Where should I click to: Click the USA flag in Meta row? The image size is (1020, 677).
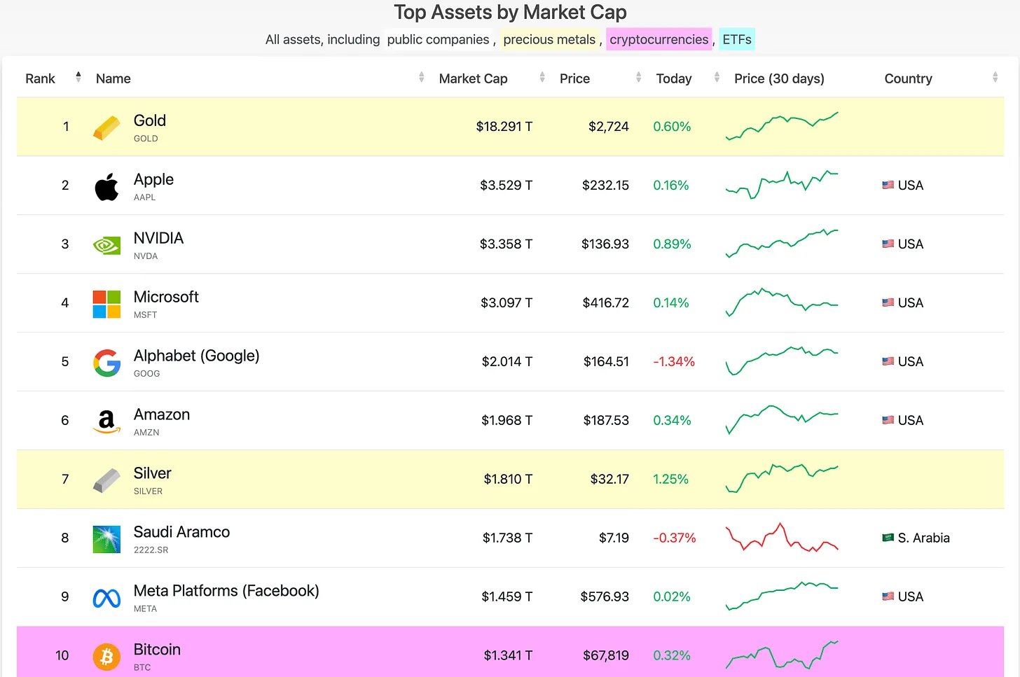coord(888,596)
